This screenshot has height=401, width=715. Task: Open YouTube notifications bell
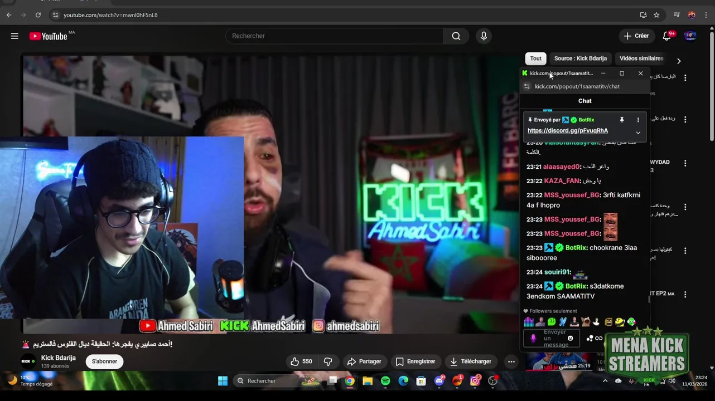(x=666, y=36)
